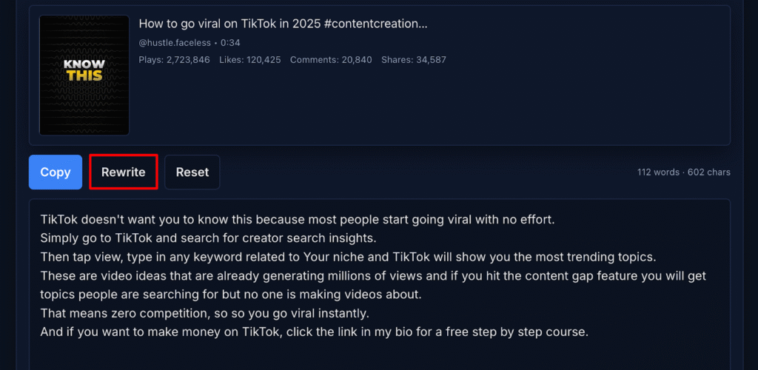
Task: Click the 'make money on TikTok' line
Action: click(314, 332)
